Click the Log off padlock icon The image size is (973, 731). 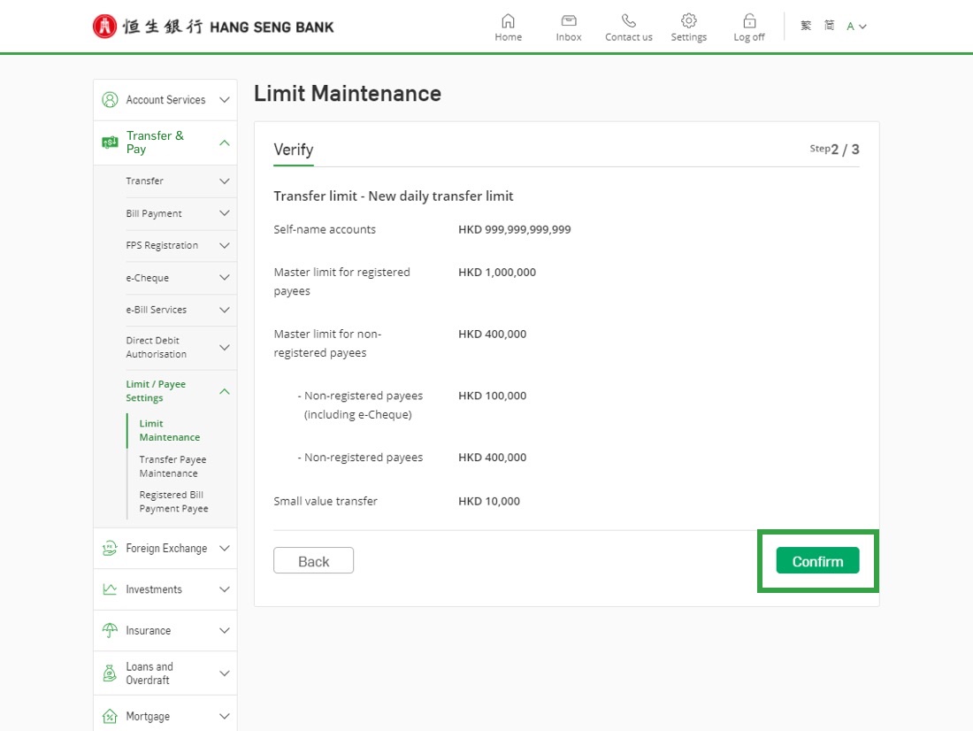[x=748, y=21]
